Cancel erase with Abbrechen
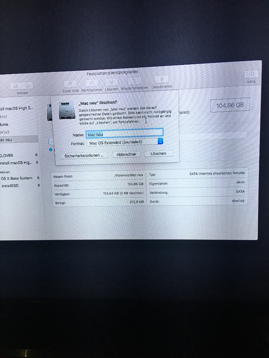The image size is (269, 358). 126,154
